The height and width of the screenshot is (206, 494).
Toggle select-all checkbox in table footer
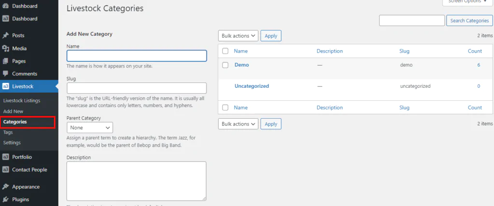[225, 108]
